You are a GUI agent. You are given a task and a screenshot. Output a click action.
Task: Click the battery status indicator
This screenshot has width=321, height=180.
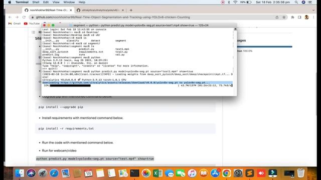(x=246, y=2)
